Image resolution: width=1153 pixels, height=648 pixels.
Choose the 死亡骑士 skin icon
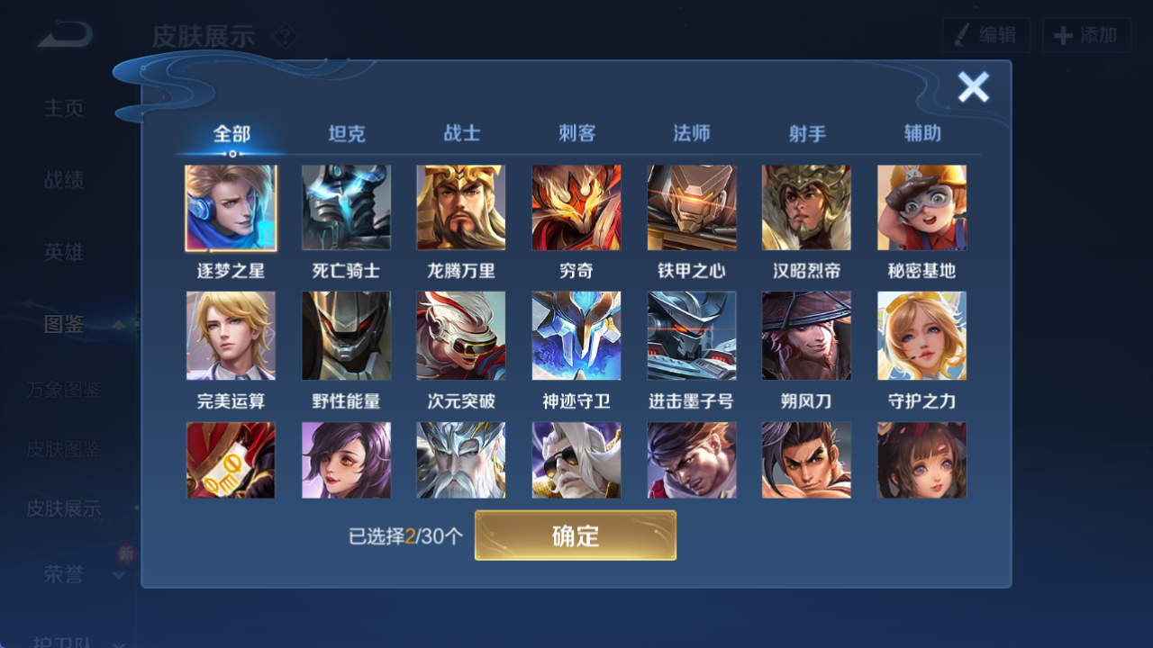click(347, 208)
